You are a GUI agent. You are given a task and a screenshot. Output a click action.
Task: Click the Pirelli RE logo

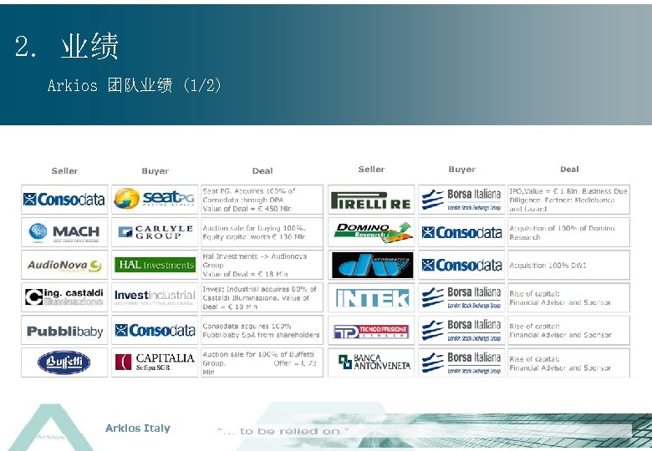[371, 200]
